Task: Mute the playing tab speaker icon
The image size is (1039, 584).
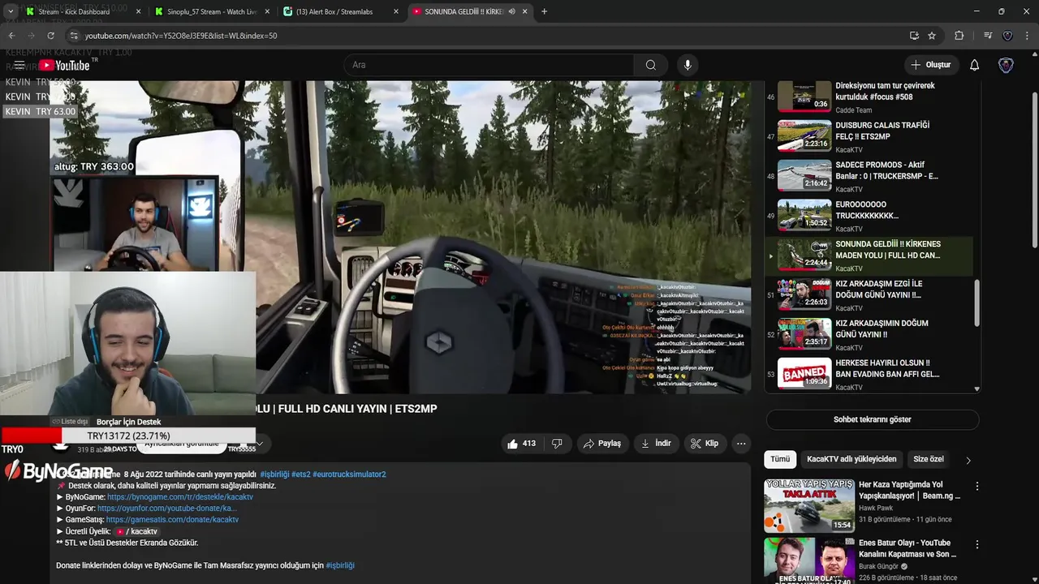Action: pyautogui.click(x=511, y=11)
